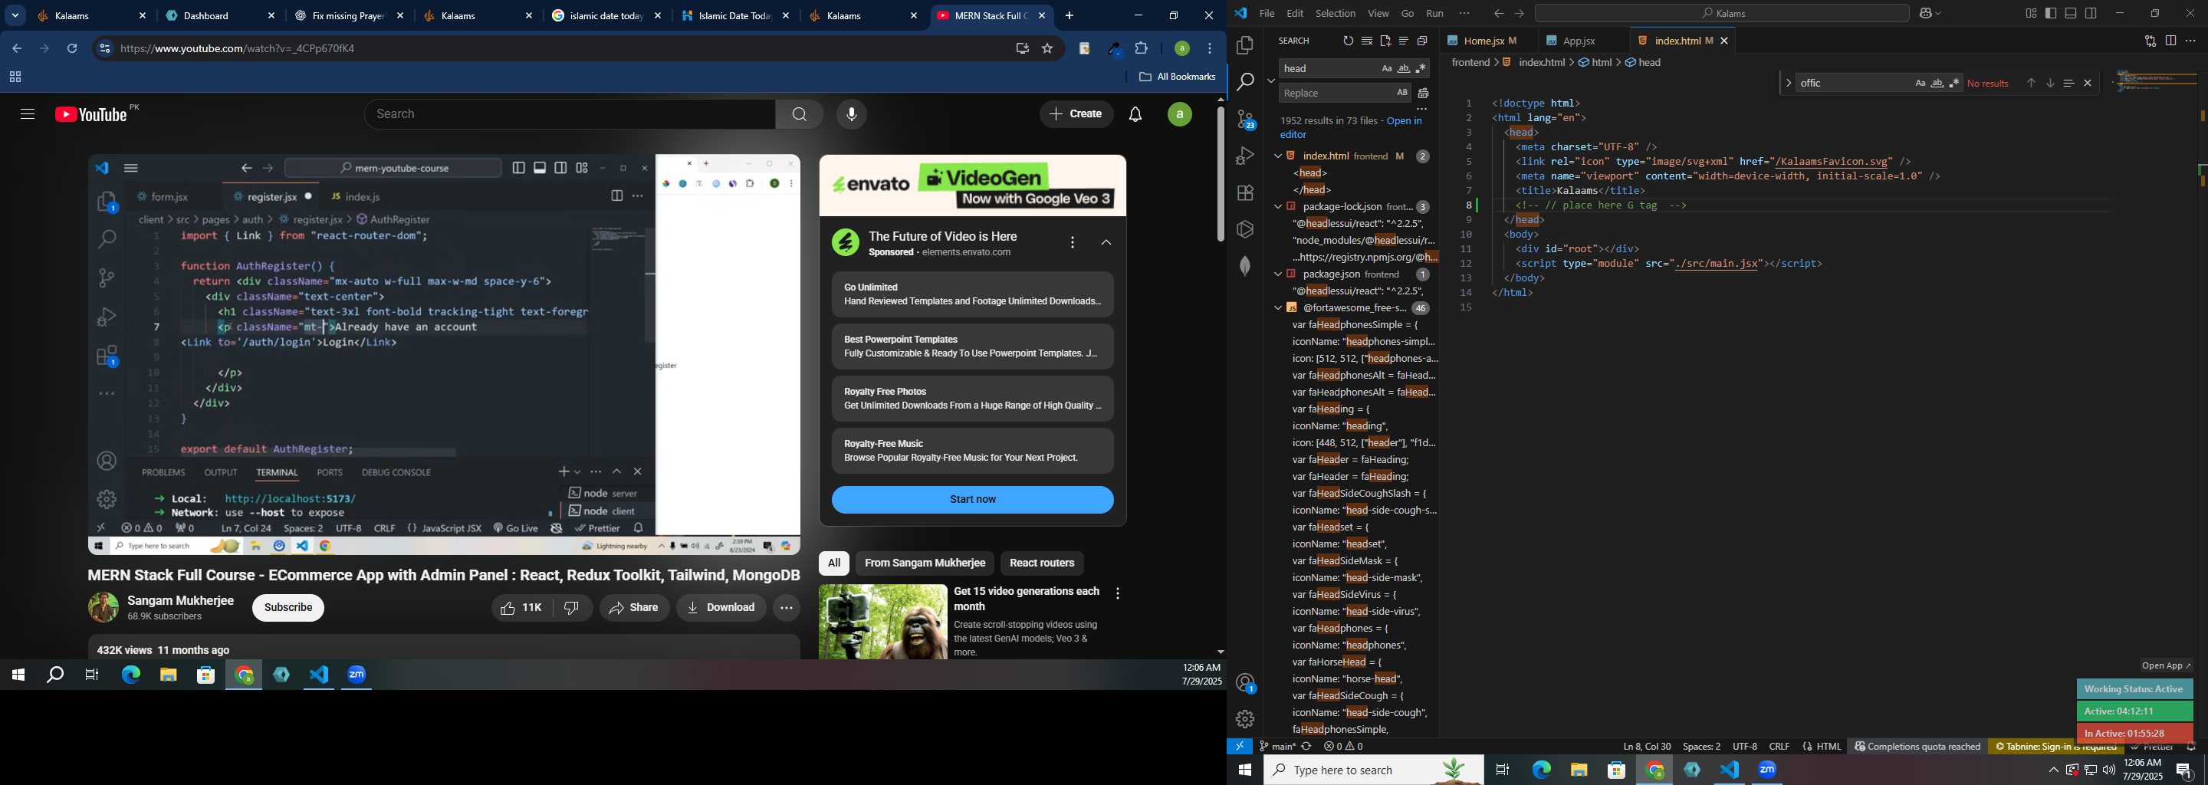Collapse the Envato ad panel chevron
The height and width of the screenshot is (785, 2208).
(1106, 243)
